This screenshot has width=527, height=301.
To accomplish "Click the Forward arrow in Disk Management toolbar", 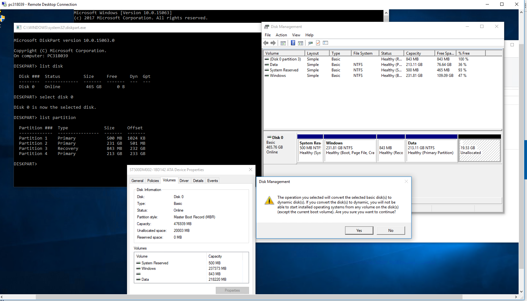I will 273,43.
